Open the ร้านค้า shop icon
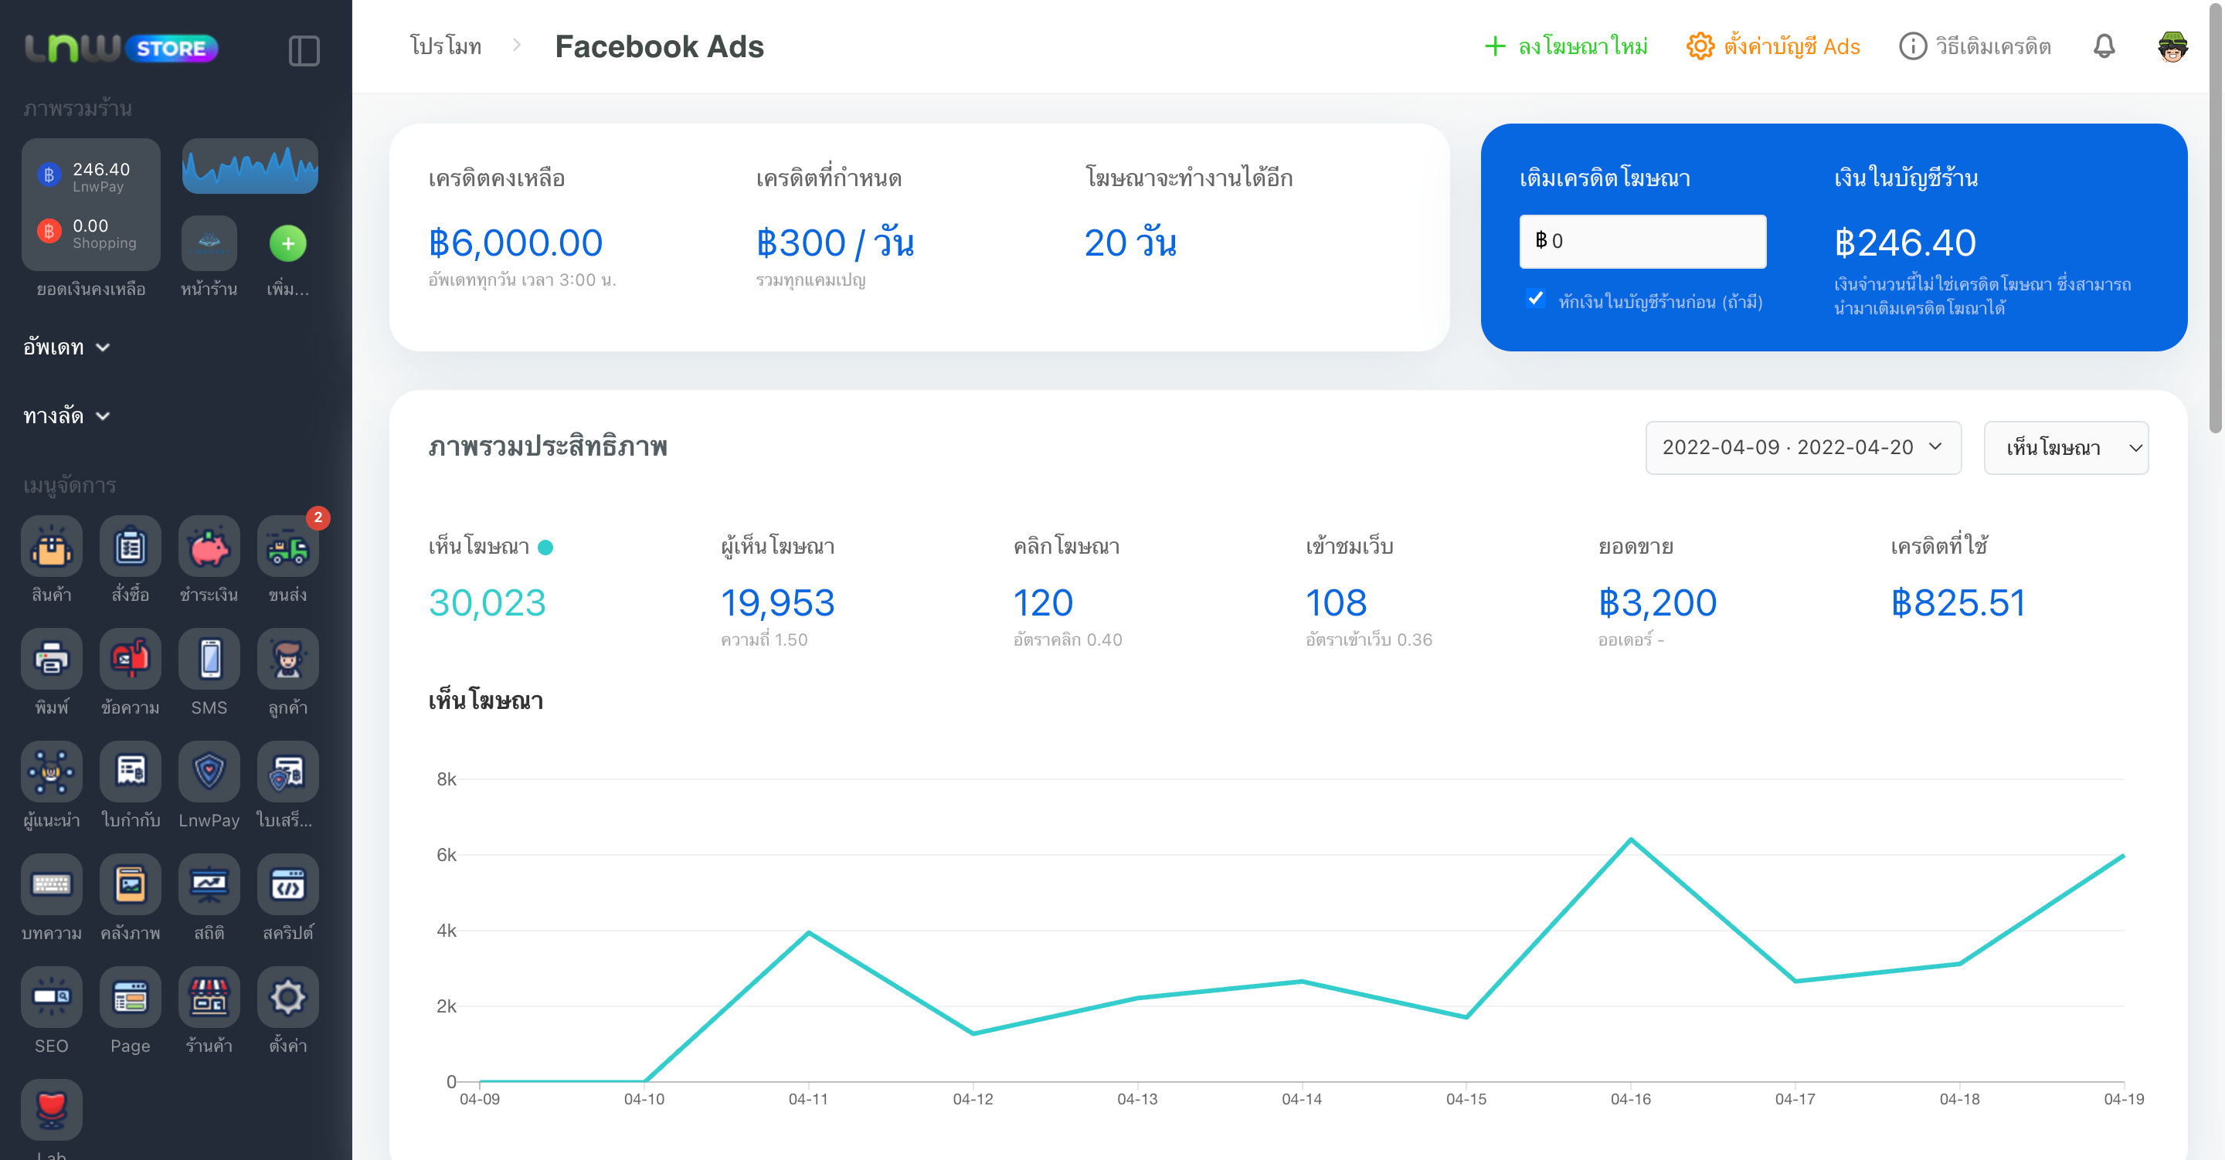Image resolution: width=2225 pixels, height=1160 pixels. click(x=209, y=997)
